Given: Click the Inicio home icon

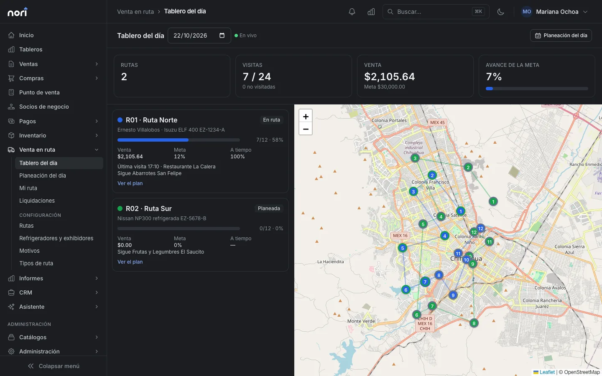Looking at the screenshot, I should (11, 35).
